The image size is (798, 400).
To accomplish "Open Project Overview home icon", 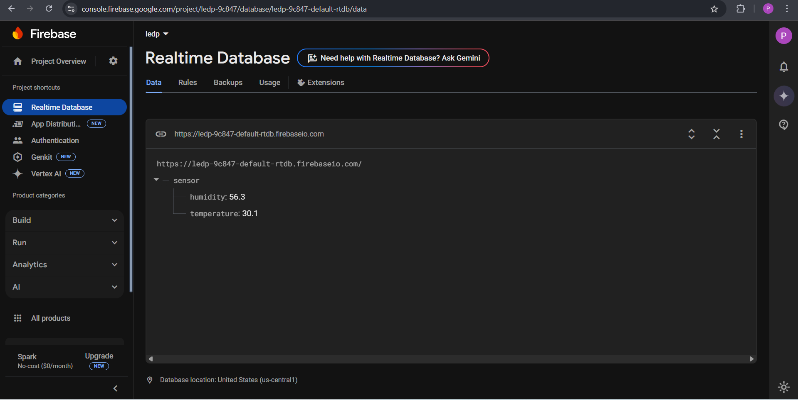I will click(x=17, y=61).
